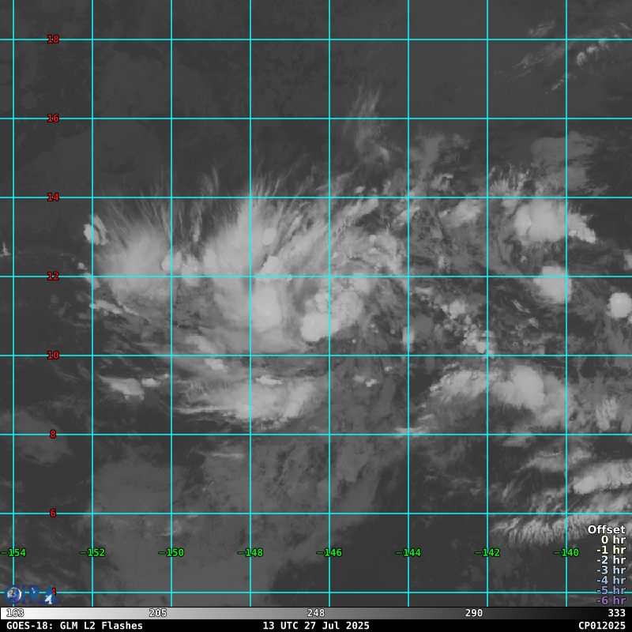The height and width of the screenshot is (632, 632).
Task: Click the latitude 18 label
Action: click(x=53, y=39)
